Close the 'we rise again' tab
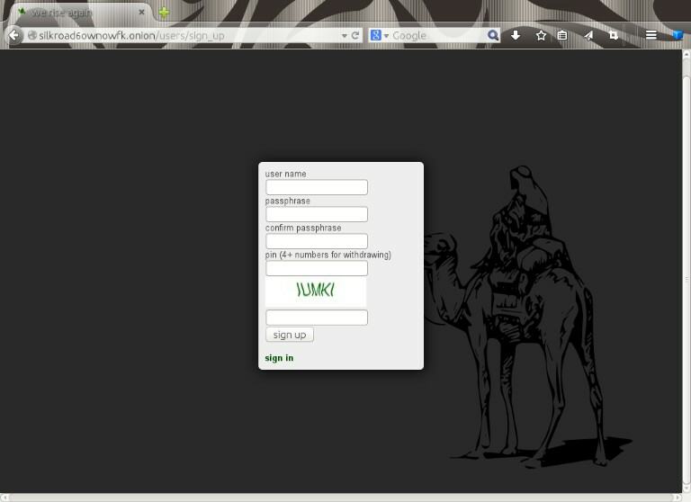Screen dimensions: 691x502 click(x=141, y=13)
